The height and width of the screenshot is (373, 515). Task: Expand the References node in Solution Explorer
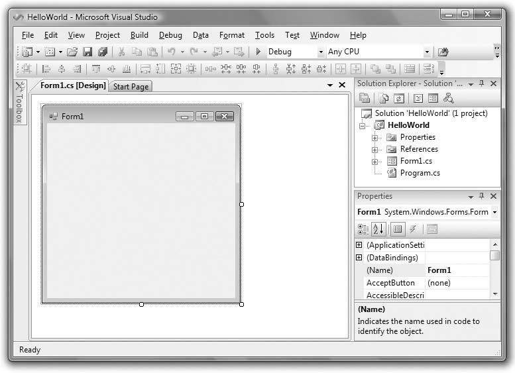(x=374, y=150)
